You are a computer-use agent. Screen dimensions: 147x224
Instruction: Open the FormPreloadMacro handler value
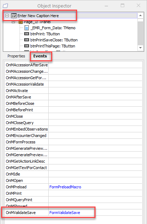coord(65,187)
